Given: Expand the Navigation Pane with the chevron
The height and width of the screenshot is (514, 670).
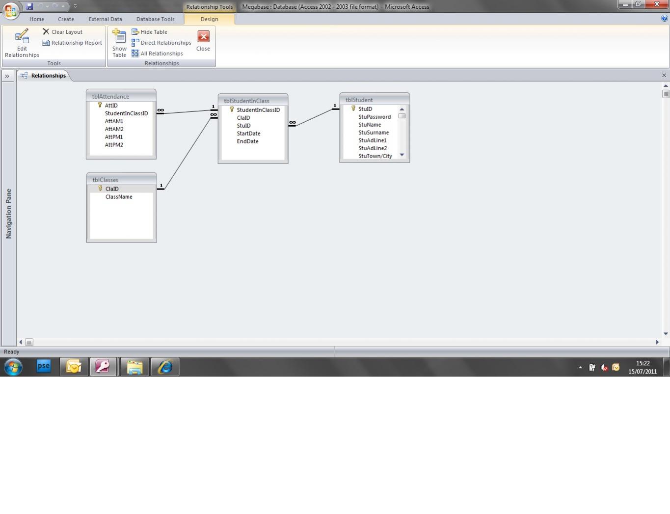Looking at the screenshot, I should 7,76.
